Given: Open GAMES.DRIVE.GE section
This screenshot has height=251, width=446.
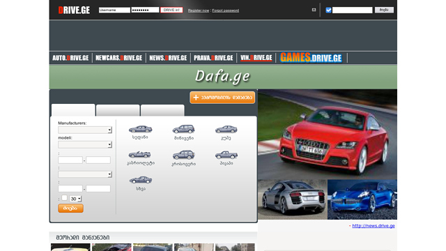Looking at the screenshot, I should click(x=311, y=58).
